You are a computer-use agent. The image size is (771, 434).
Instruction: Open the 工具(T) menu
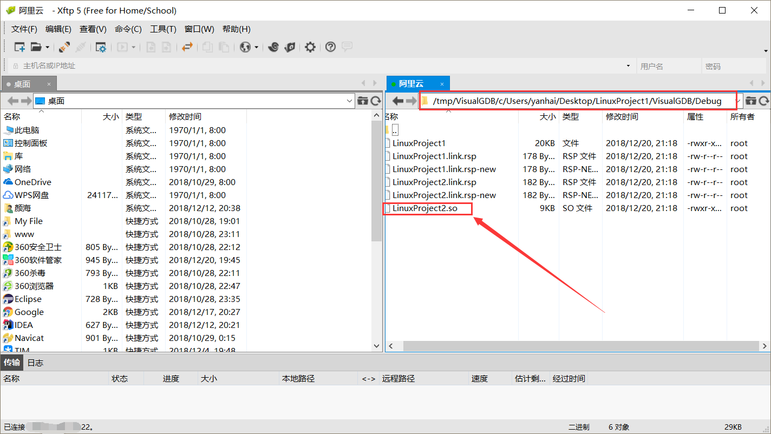point(163,29)
